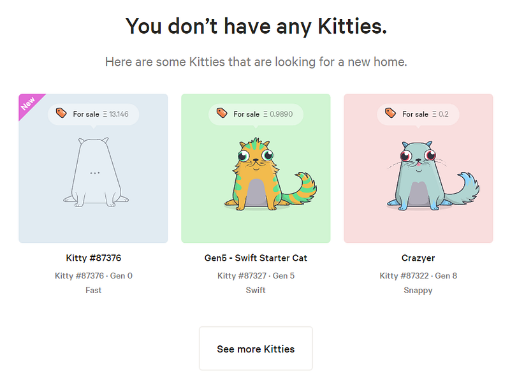Click the pink New ribbon badge

pos(29,103)
